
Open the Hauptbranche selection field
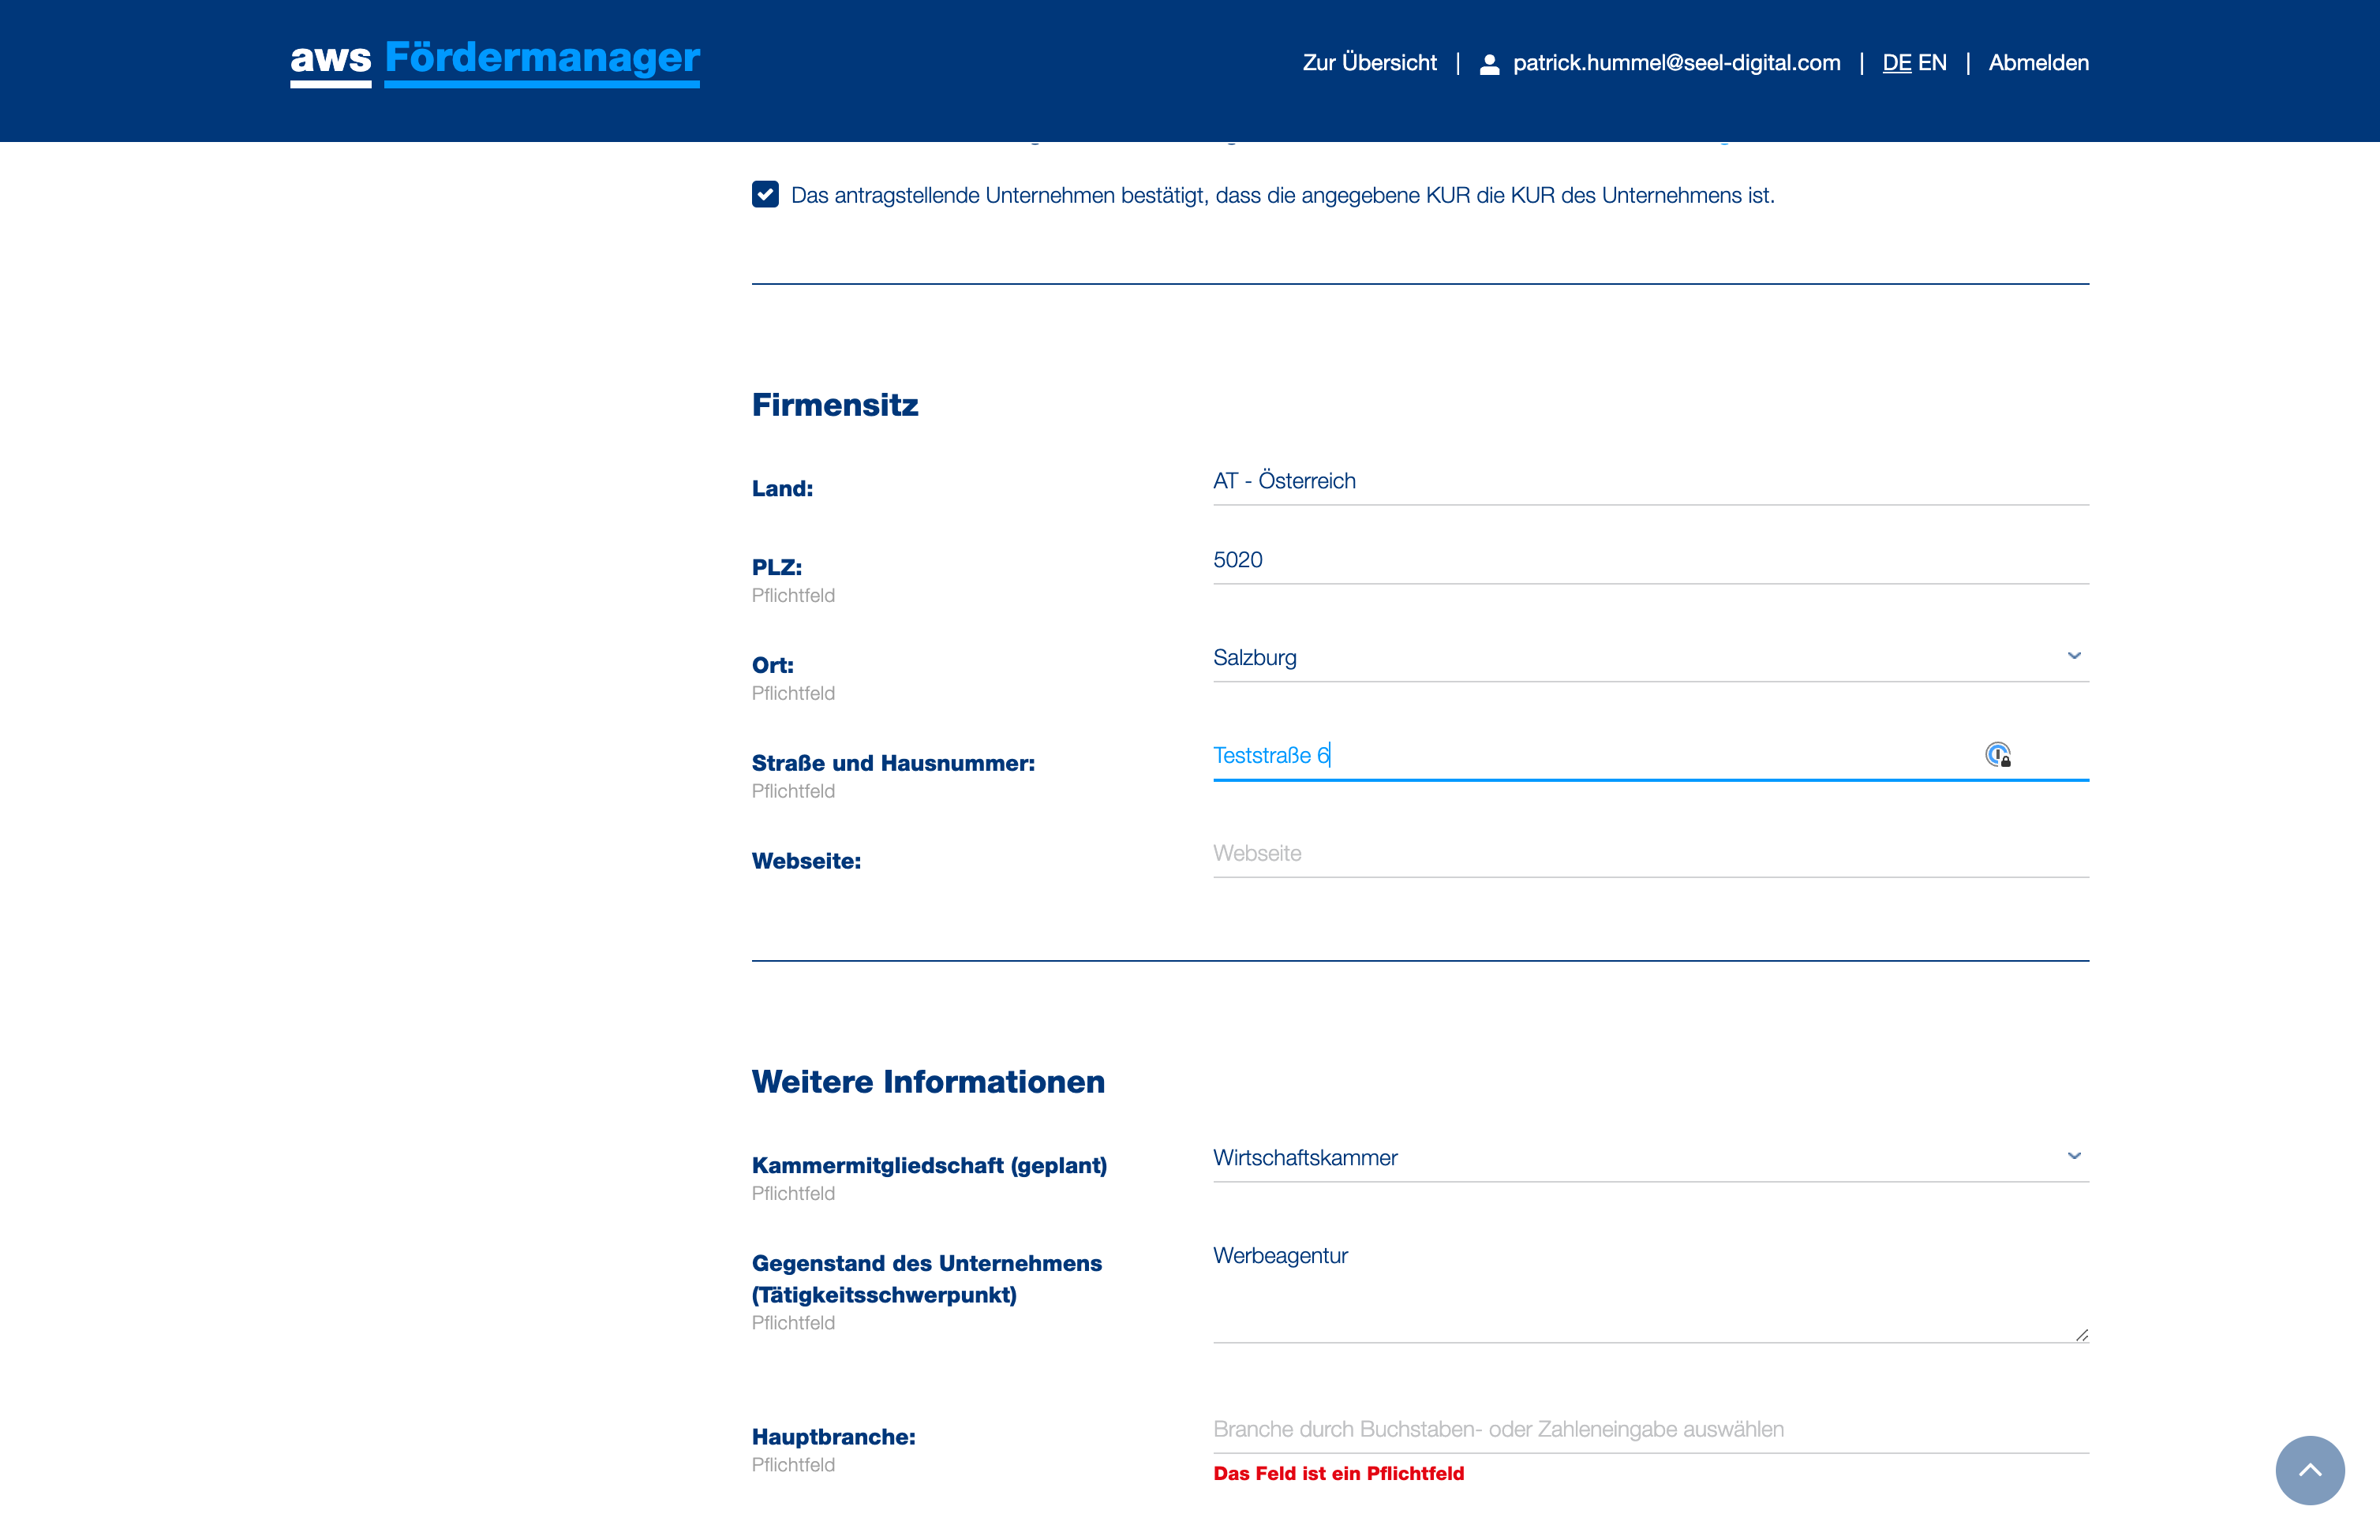click(x=1650, y=1429)
